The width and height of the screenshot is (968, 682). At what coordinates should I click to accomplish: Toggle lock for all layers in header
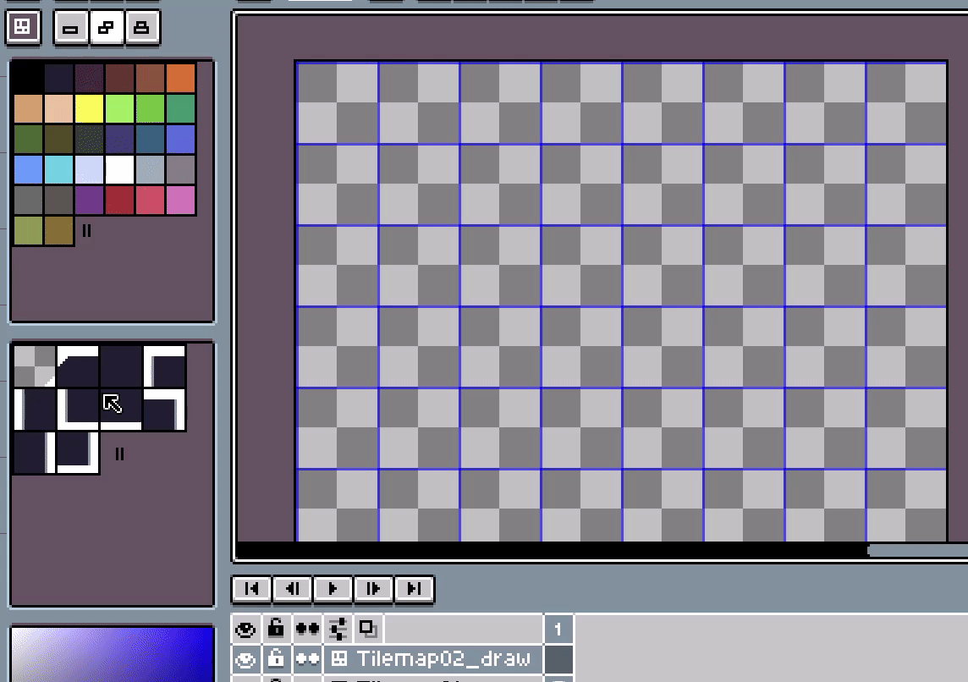coord(275,629)
